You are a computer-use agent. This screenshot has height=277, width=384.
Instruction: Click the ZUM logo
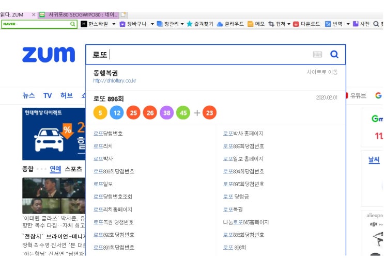49,55
